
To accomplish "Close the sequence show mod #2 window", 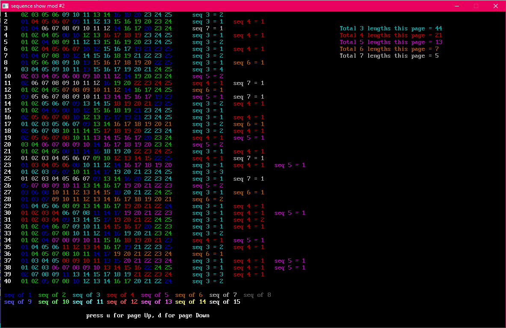I will click(x=496, y=6).
